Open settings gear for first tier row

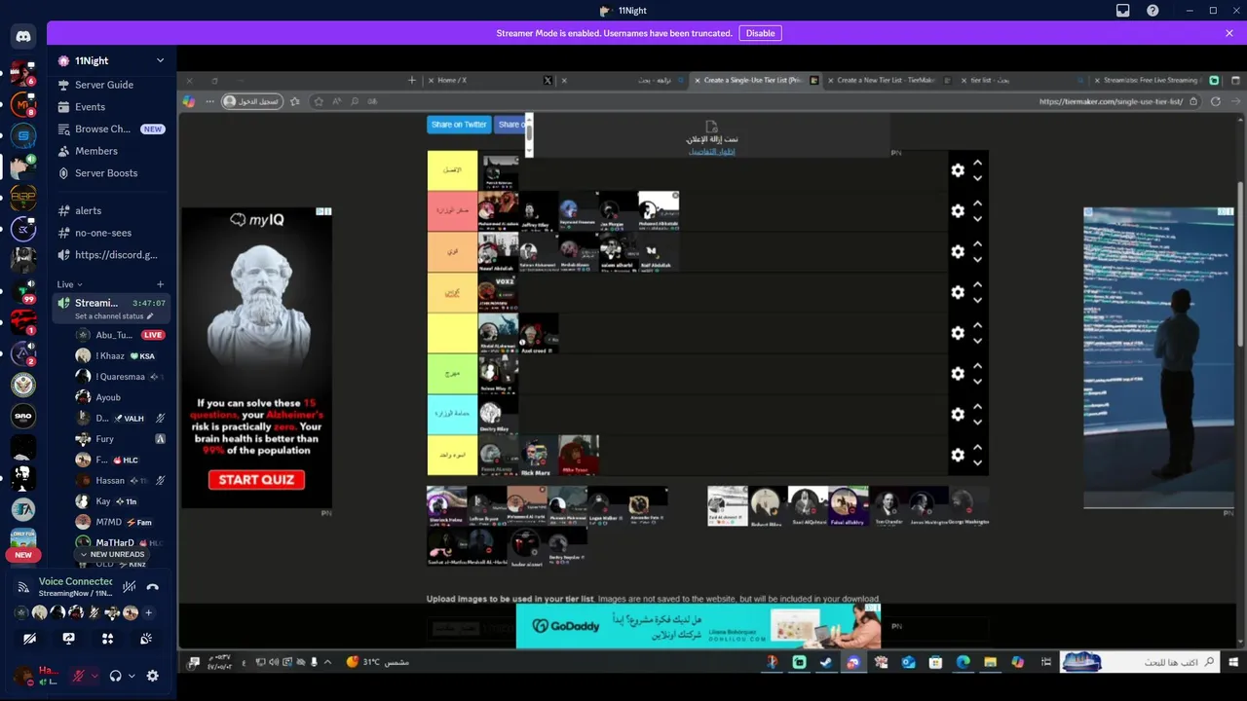(958, 170)
